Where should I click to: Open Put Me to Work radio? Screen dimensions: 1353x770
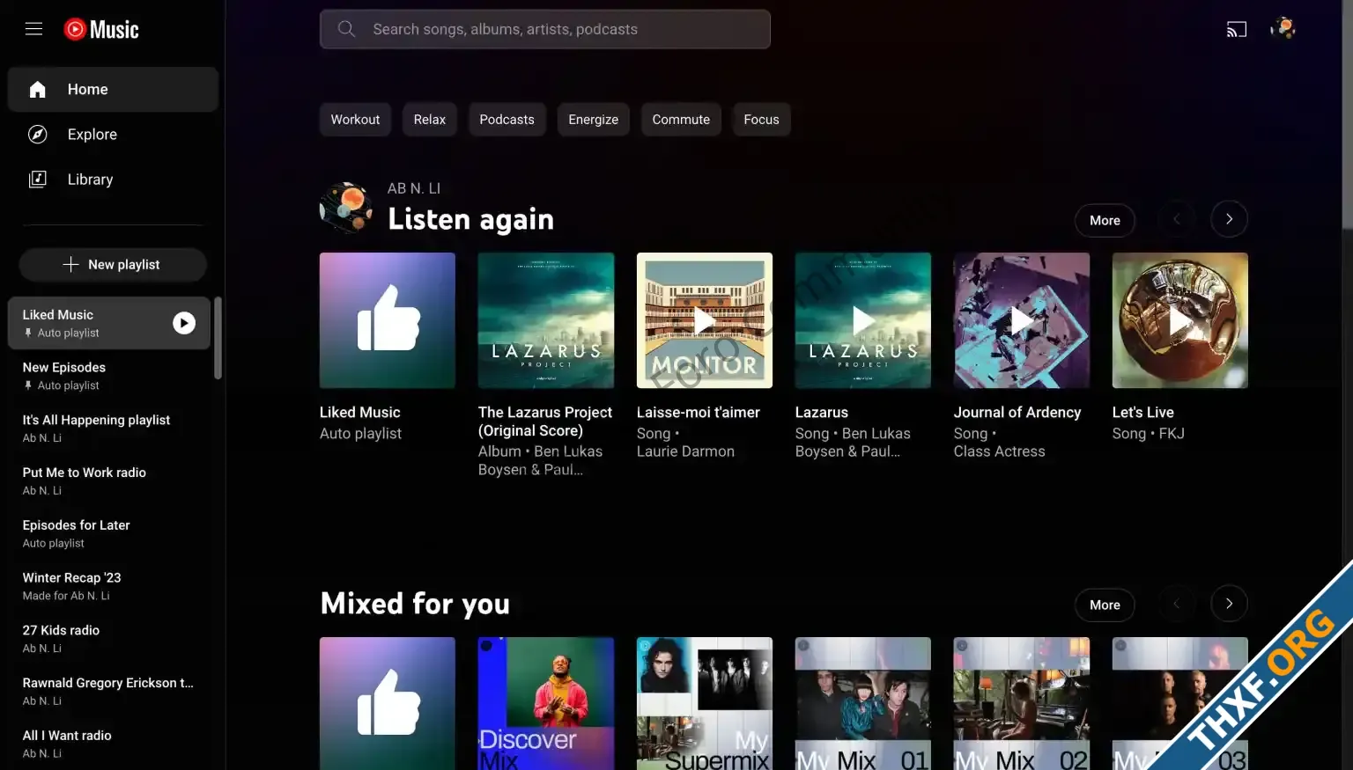point(109,480)
